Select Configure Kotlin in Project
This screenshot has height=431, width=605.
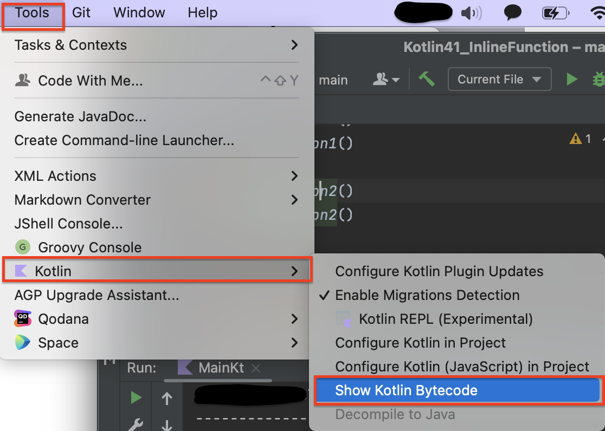click(457, 343)
